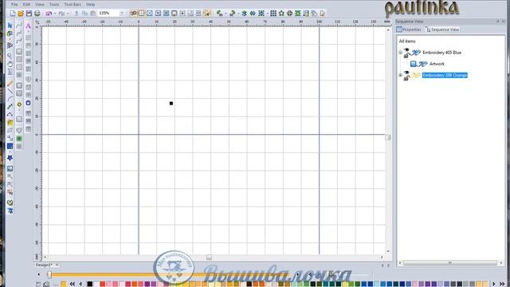Open the File menu
Screen dimensions: 510x287
[x=14, y=5]
